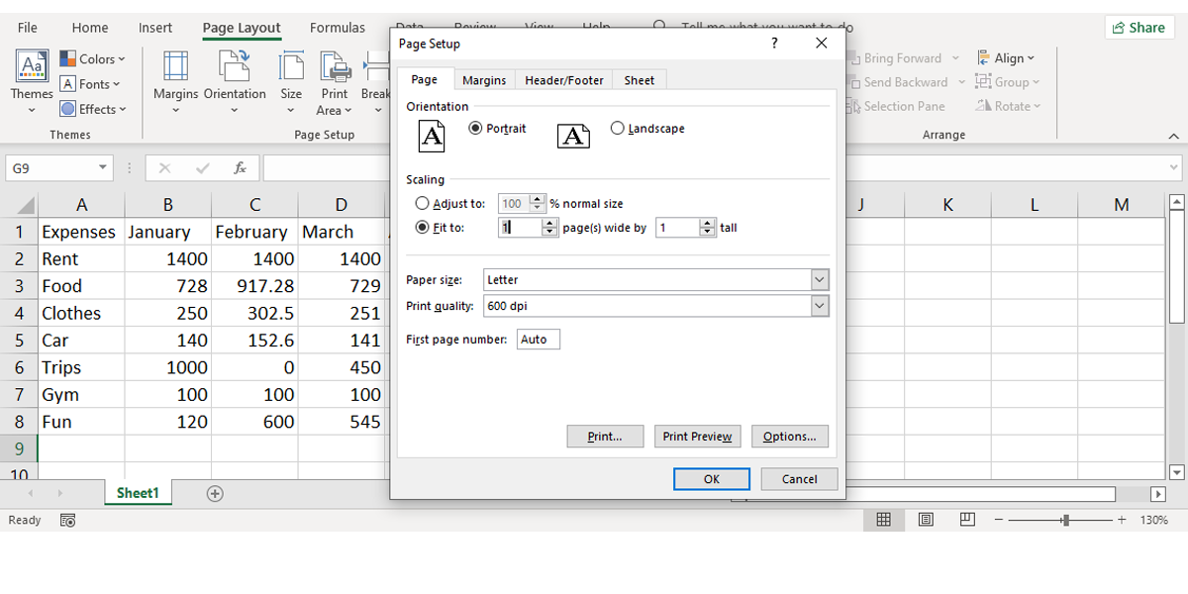Click Cancel in Page Setup dialog

[x=800, y=479]
